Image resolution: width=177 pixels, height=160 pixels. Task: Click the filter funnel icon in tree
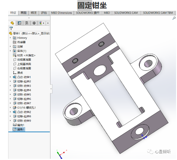click(11, 29)
